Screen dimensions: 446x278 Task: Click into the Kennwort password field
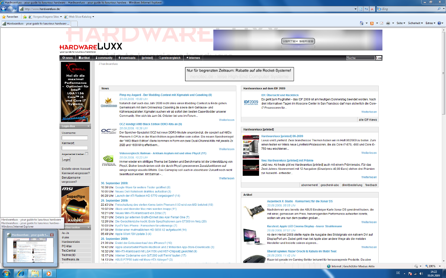tap(75, 148)
